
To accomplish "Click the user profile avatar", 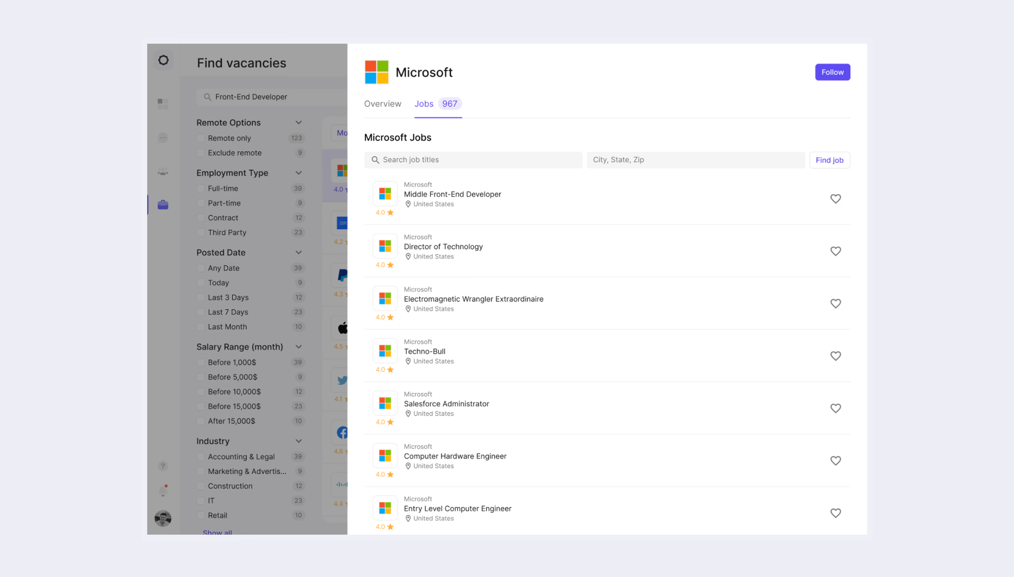I will pyautogui.click(x=163, y=518).
